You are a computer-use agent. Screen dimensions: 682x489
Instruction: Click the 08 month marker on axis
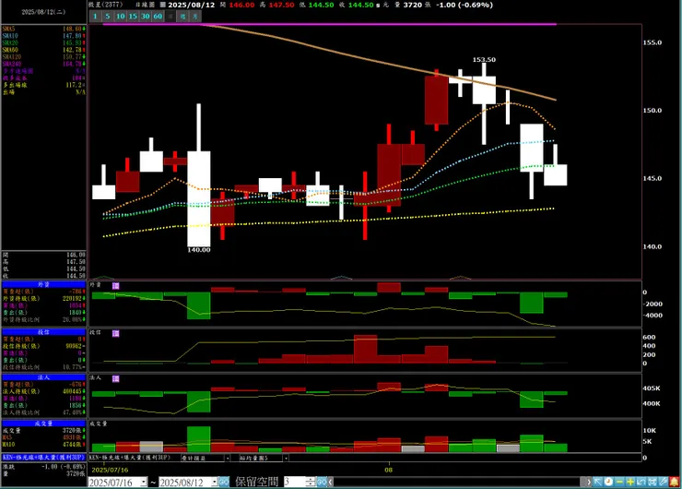[388, 470]
